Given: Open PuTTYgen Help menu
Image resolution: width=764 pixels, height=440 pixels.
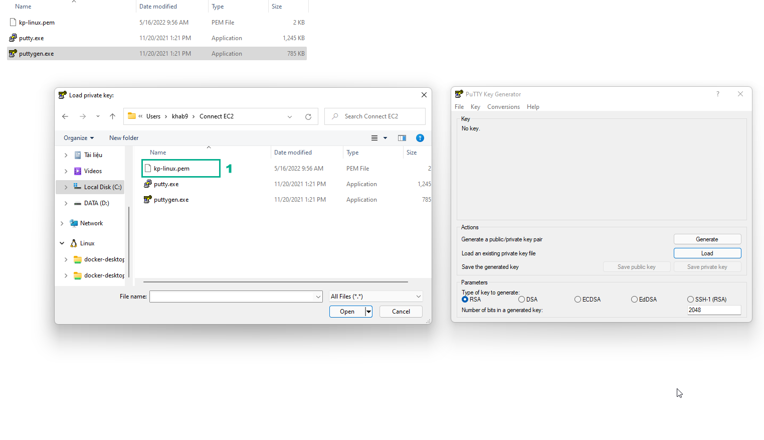Looking at the screenshot, I should click(533, 107).
